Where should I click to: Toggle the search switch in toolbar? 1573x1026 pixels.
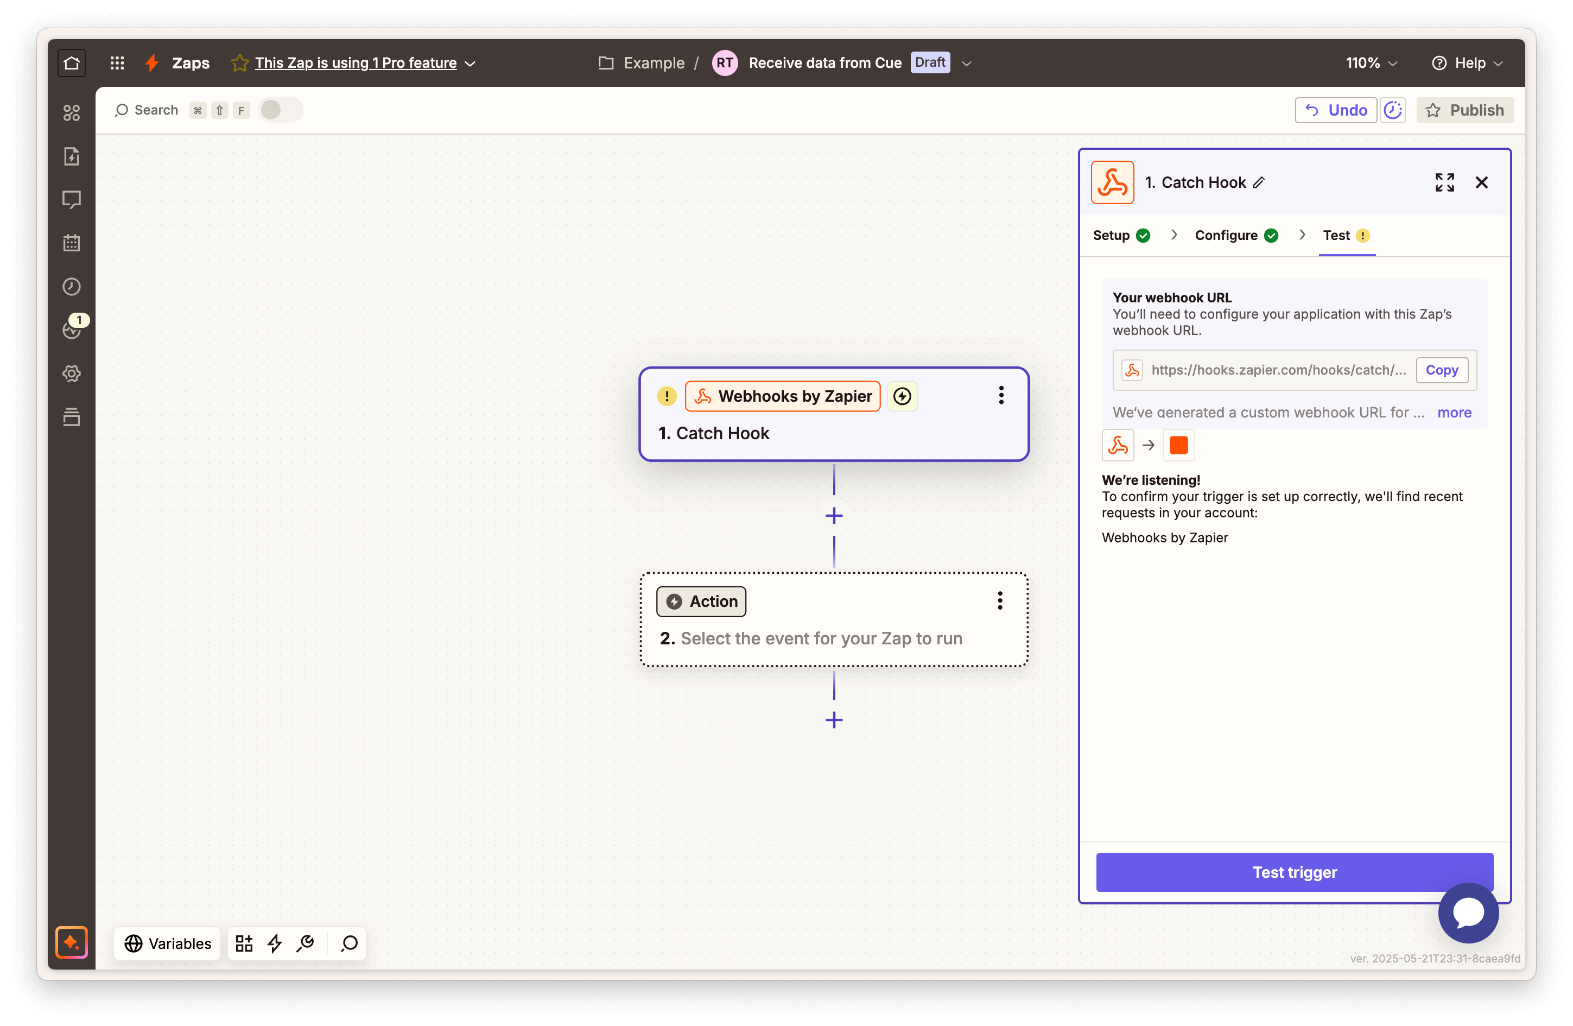pyautogui.click(x=280, y=110)
